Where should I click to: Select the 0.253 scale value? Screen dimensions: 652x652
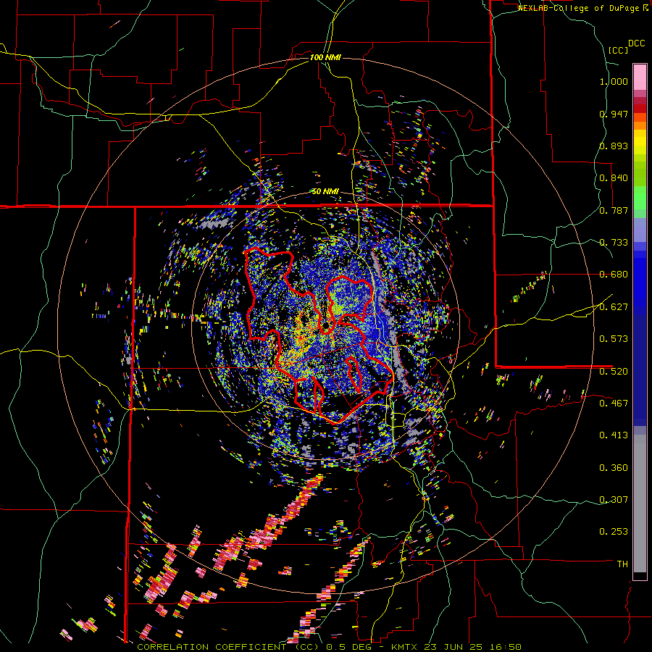pos(614,532)
